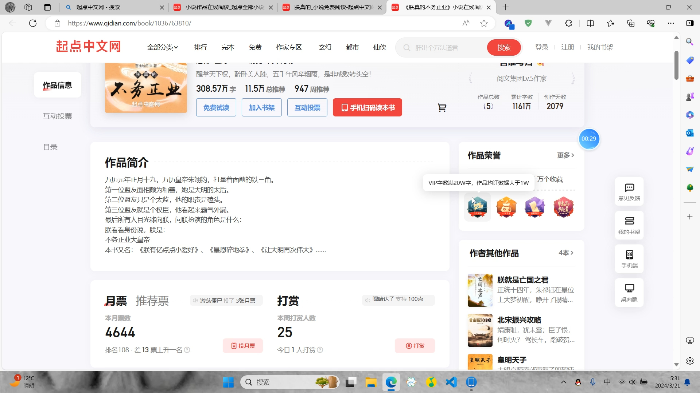Click the add sidebar app plus icon
This screenshot has width=700, height=393.
[690, 217]
